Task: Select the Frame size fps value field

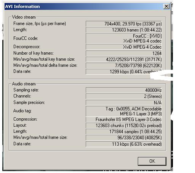Action: click(124, 24)
